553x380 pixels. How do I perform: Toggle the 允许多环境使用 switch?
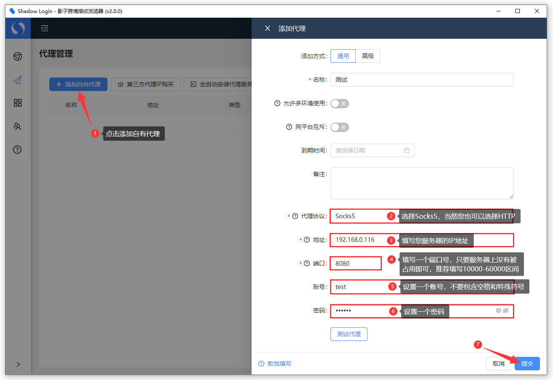click(x=339, y=104)
